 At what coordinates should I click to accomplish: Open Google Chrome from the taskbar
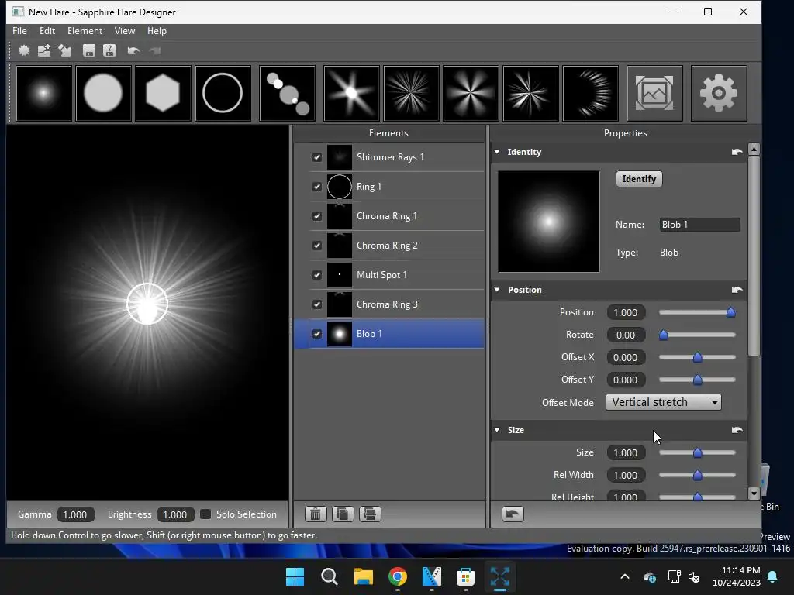click(x=398, y=576)
